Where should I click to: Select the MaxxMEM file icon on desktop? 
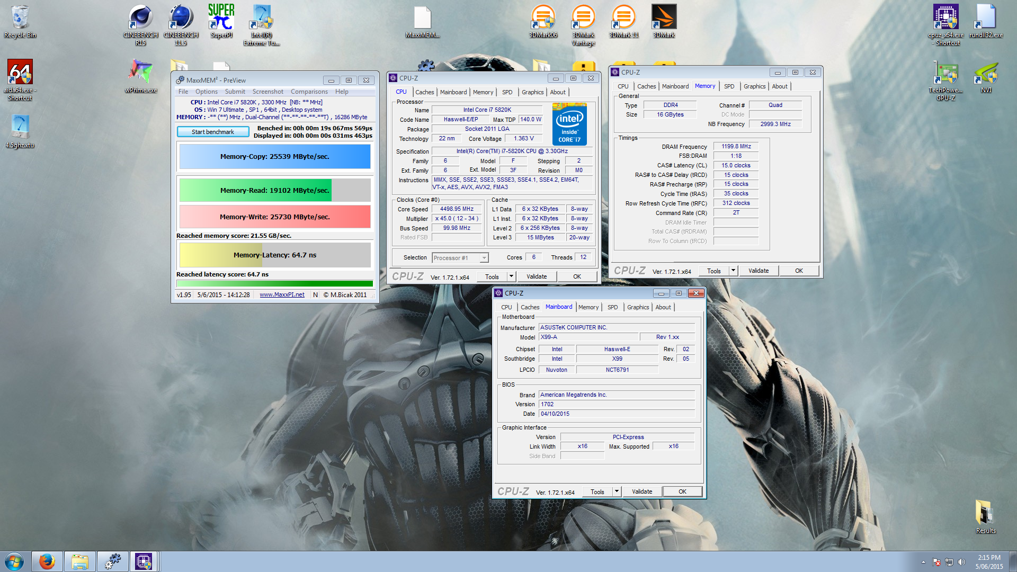pyautogui.click(x=422, y=21)
